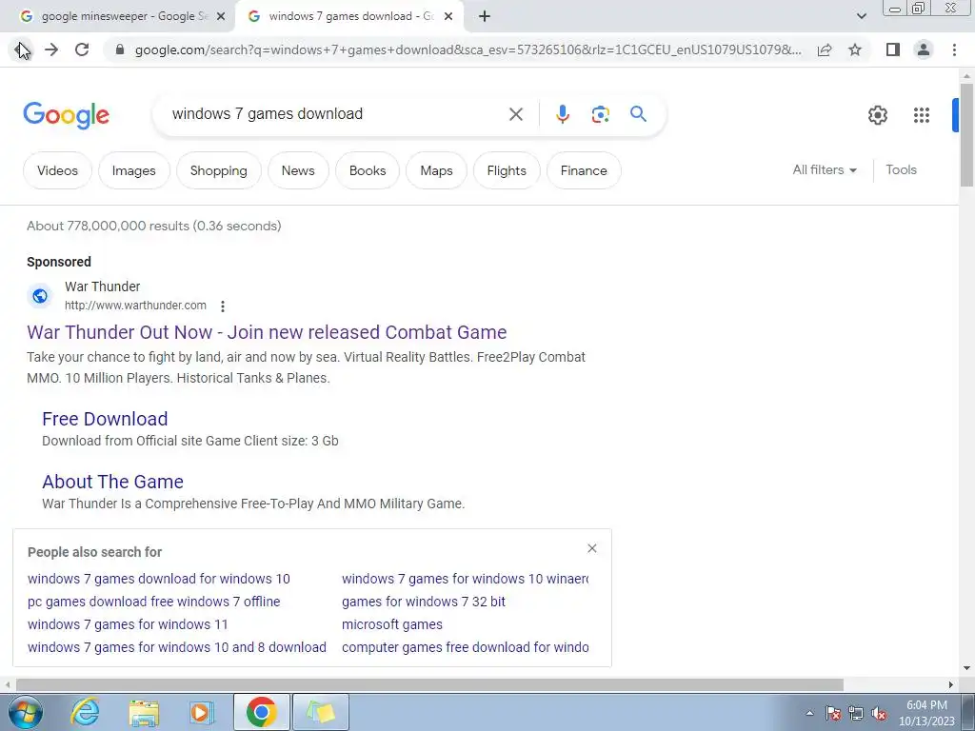This screenshot has width=975, height=731.
Task: Bookmark this page with the star icon
Action: (x=855, y=49)
